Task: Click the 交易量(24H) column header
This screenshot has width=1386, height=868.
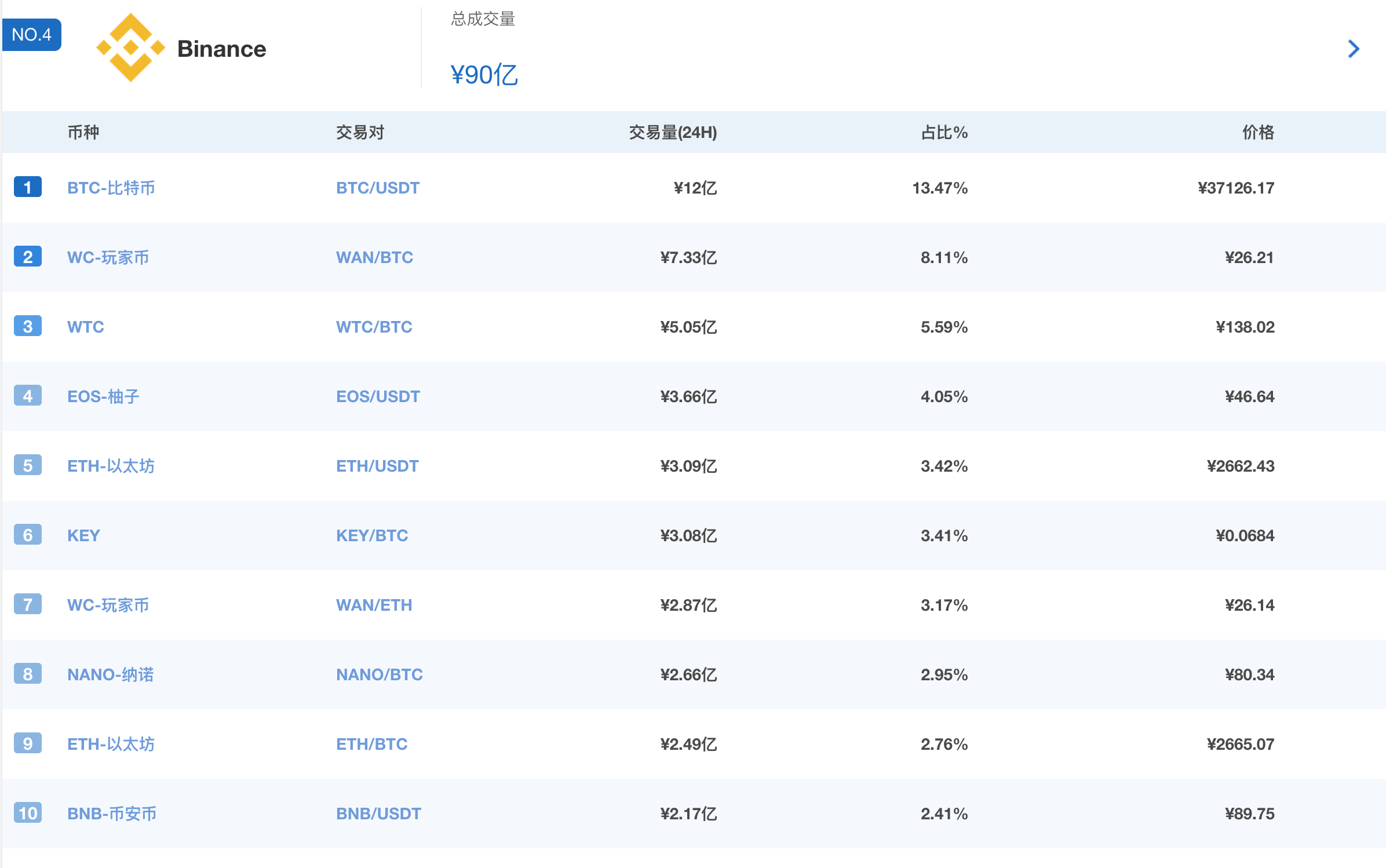Action: (x=672, y=132)
